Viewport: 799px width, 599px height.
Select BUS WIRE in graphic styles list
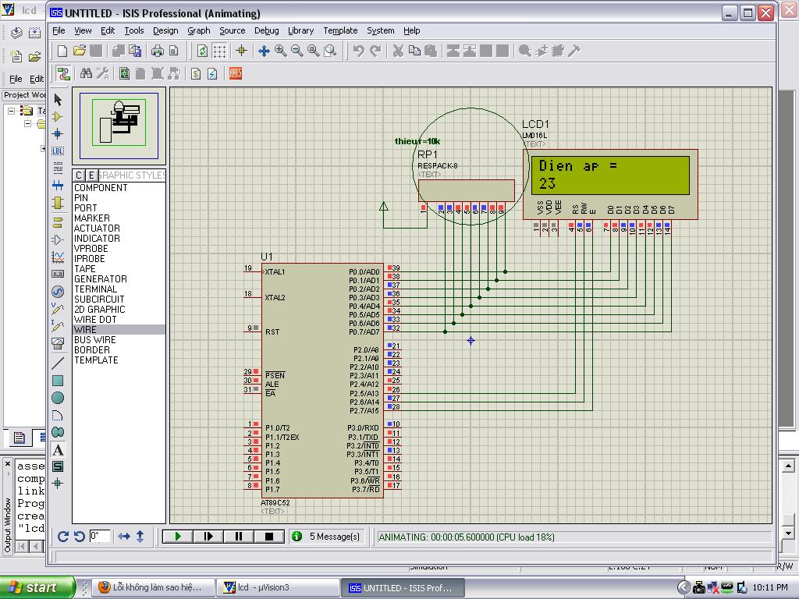[94, 340]
